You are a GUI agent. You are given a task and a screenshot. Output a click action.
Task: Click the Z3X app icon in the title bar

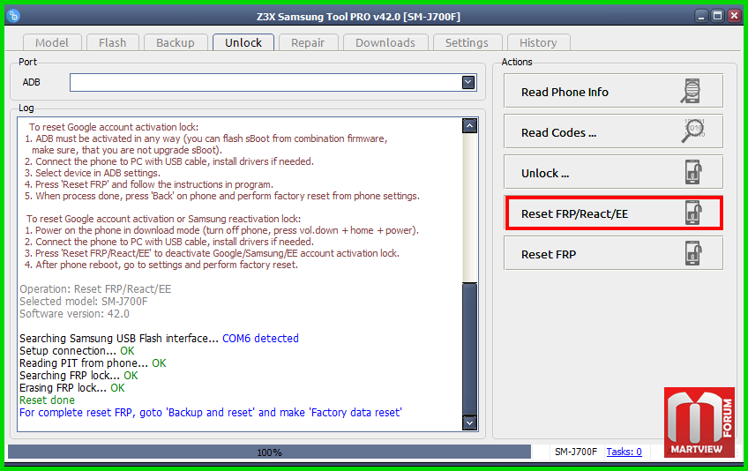13,16
